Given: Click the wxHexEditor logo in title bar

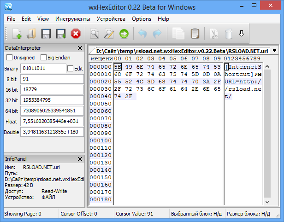Looking at the screenshot, I should point(8,7).
